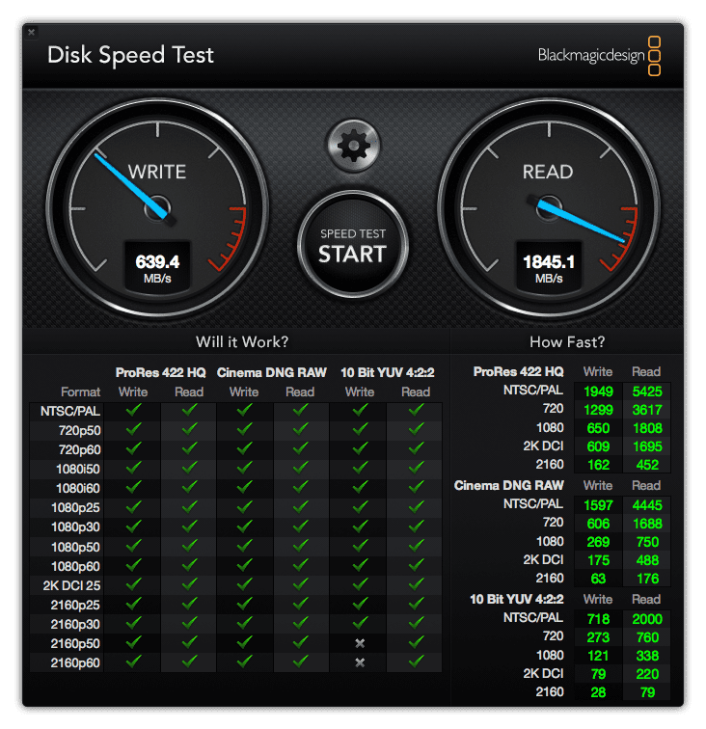This screenshot has width=706, height=729.
Task: Click the 'How Fast?' heading
Action: pos(567,342)
